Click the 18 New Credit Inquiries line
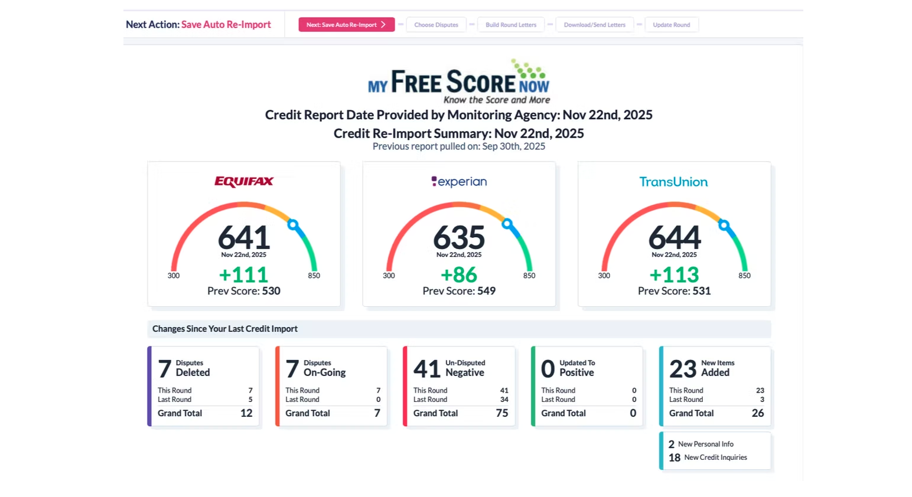Image resolution: width=912 pixels, height=497 pixels. click(708, 457)
